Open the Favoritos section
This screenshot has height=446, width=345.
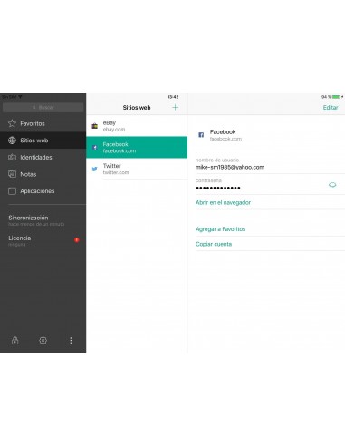[x=43, y=123]
